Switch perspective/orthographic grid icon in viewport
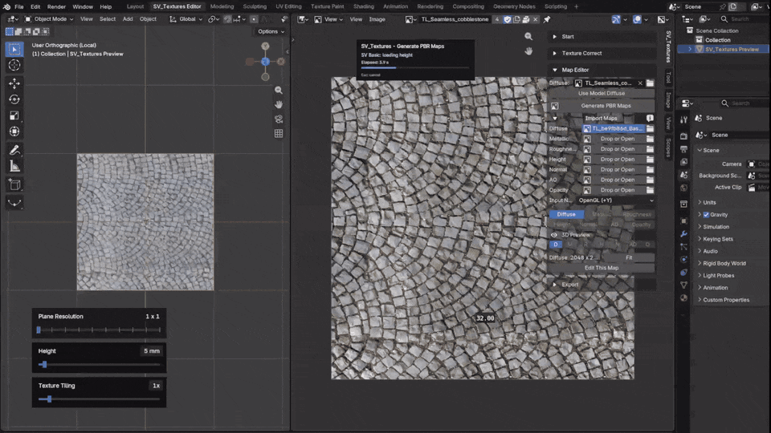This screenshot has width=771, height=433. (x=279, y=133)
